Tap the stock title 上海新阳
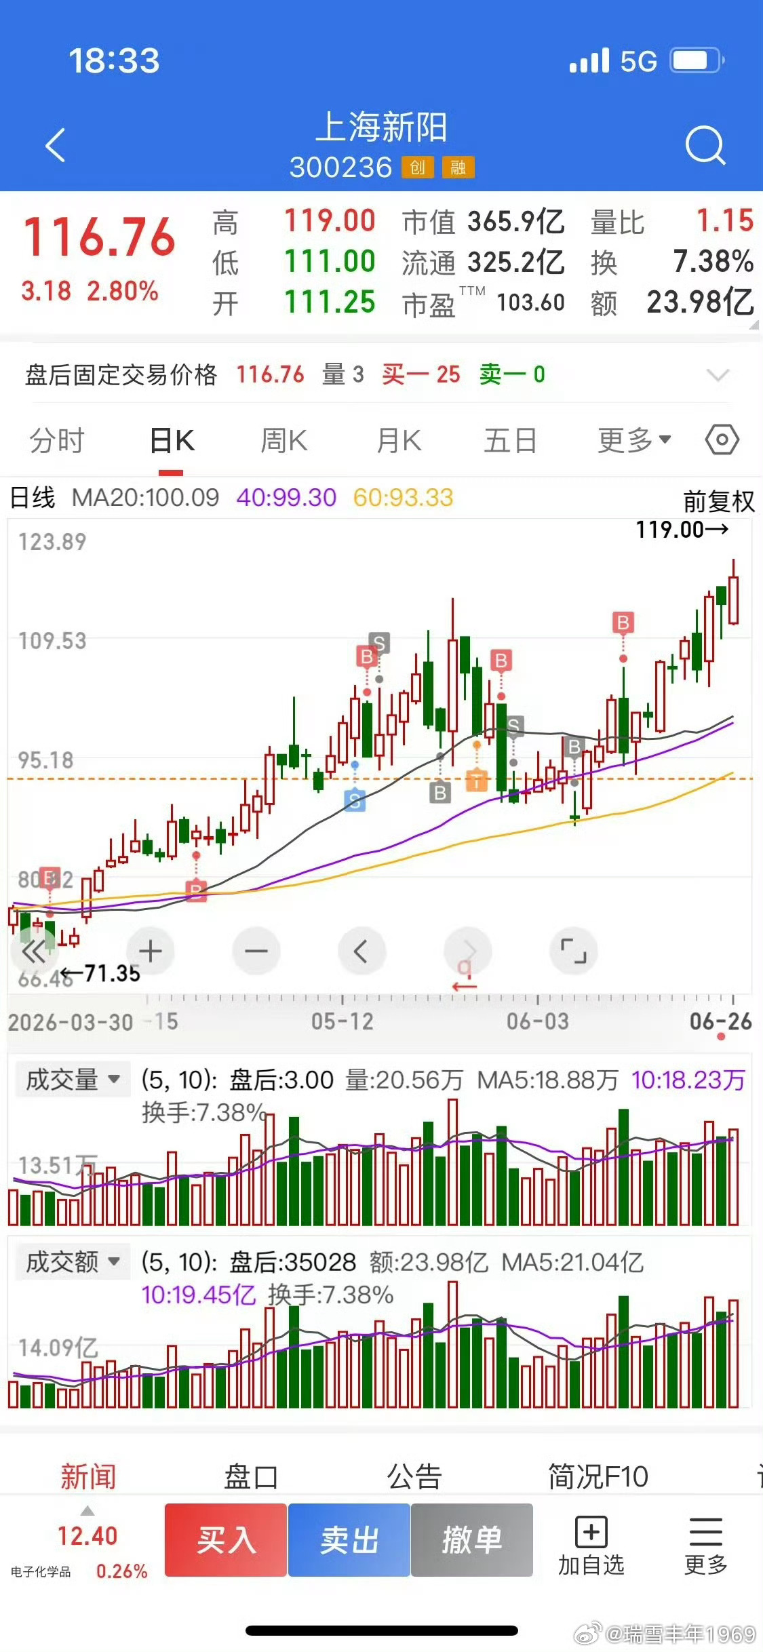763x1652 pixels. pos(382,127)
